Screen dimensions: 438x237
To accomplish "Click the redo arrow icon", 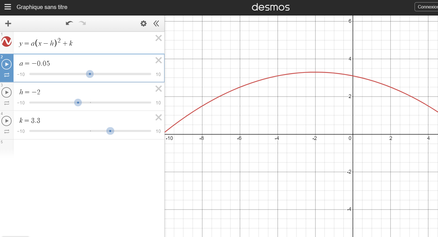I will (82, 23).
